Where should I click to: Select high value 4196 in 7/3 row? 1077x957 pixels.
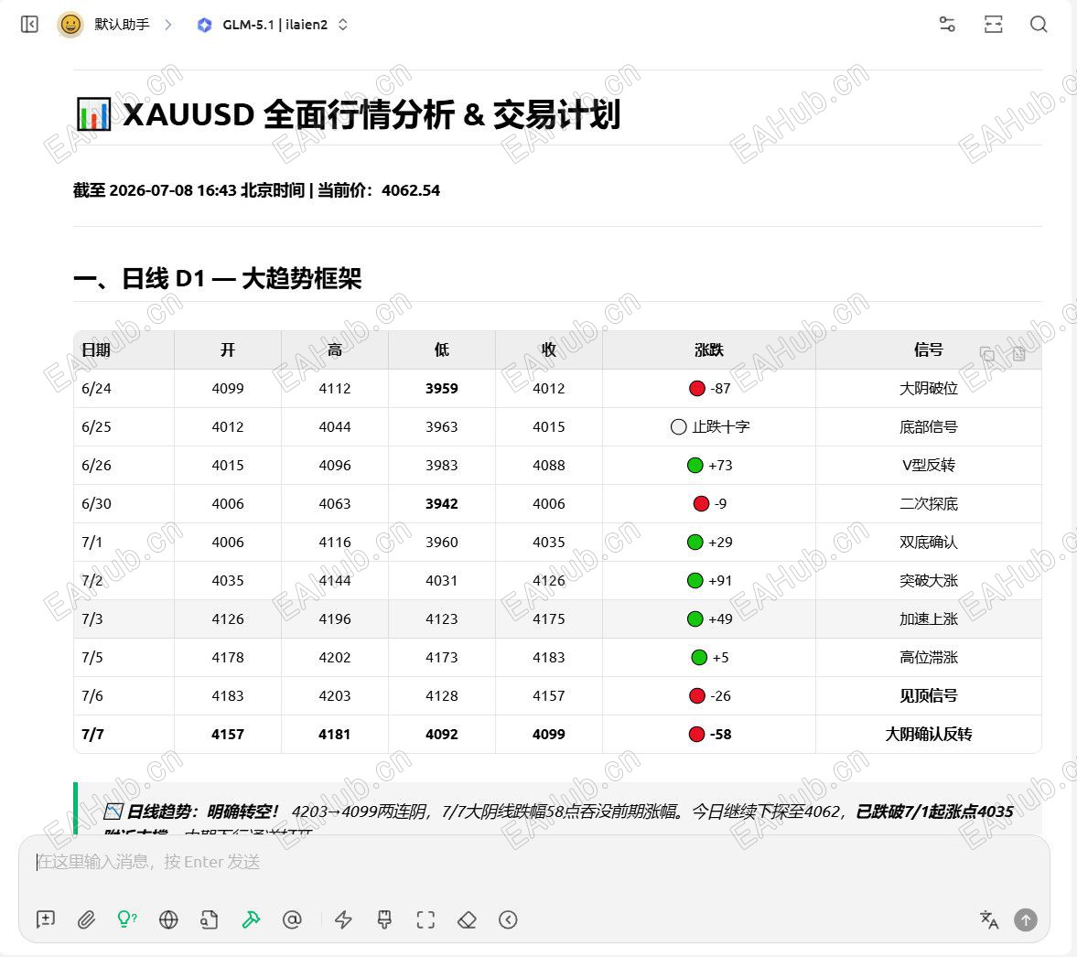point(335,619)
